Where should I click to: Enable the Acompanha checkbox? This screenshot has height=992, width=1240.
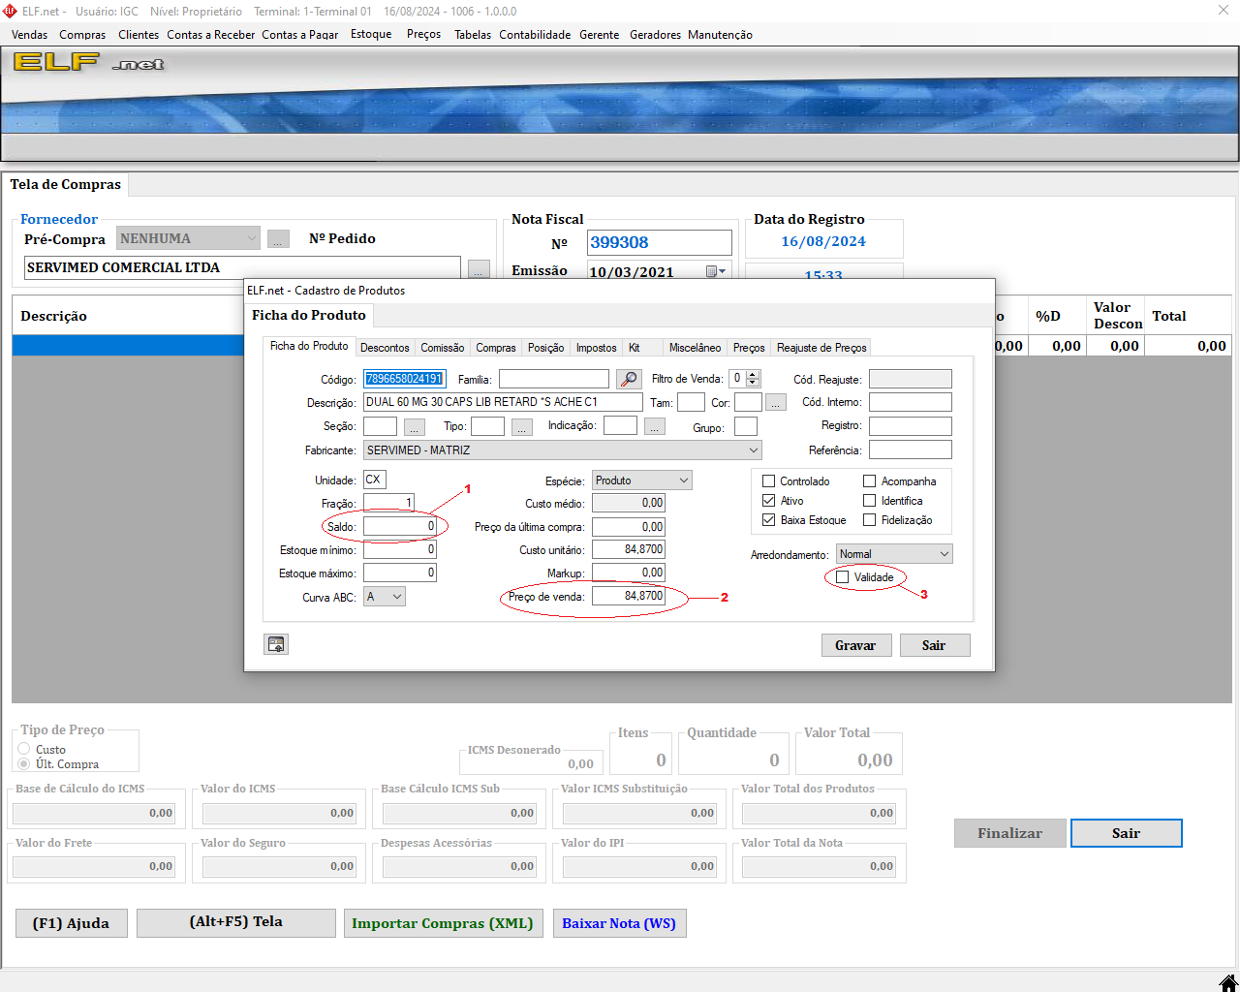coord(870,481)
